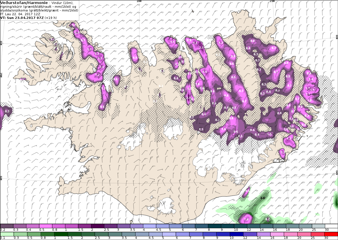Screen dimensions: 338x240
Task: Click the '25W' longitude label
Action: (1, 75)
